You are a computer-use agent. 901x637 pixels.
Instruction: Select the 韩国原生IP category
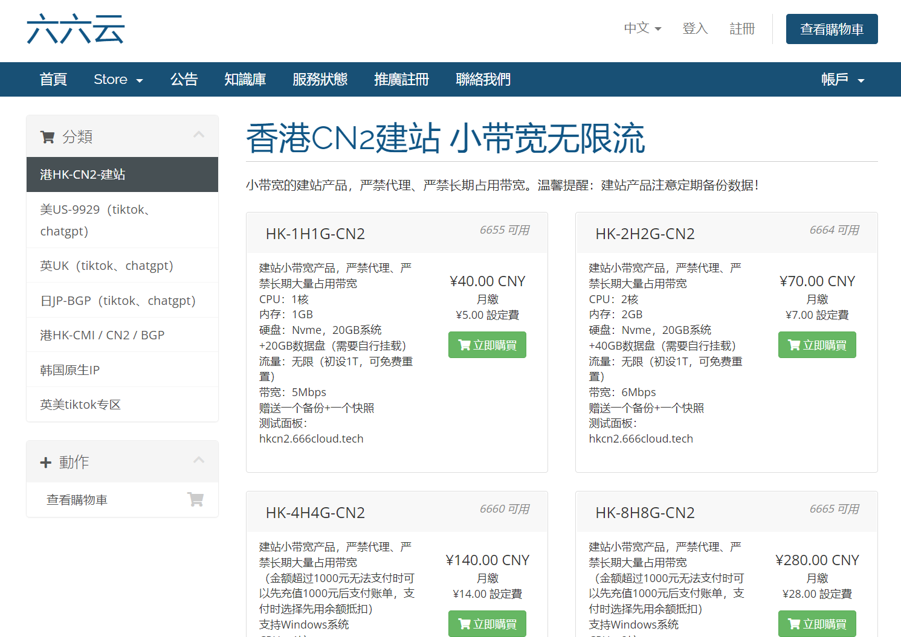coord(70,370)
